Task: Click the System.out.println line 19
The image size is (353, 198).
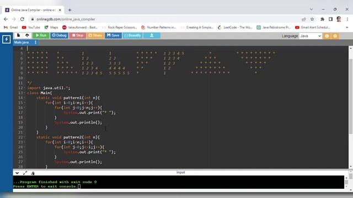Action: point(78,123)
